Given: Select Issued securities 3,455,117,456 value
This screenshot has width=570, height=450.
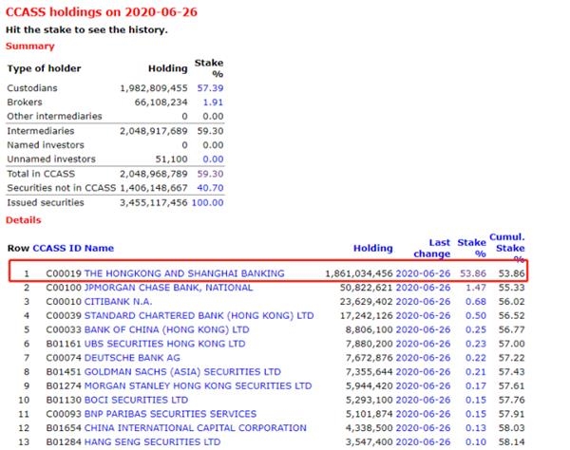Looking at the screenshot, I should point(154,202).
